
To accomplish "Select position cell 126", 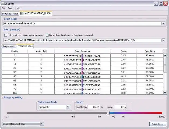I will 15,93.
